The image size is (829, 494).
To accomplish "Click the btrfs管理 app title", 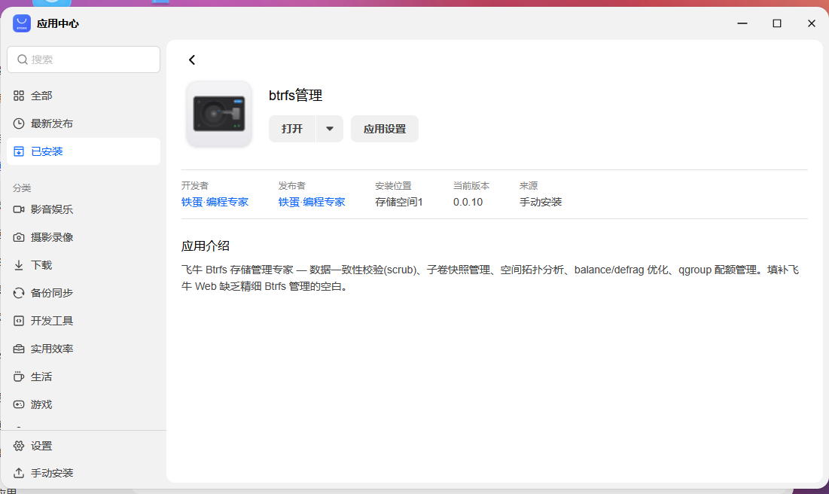I will click(x=296, y=95).
